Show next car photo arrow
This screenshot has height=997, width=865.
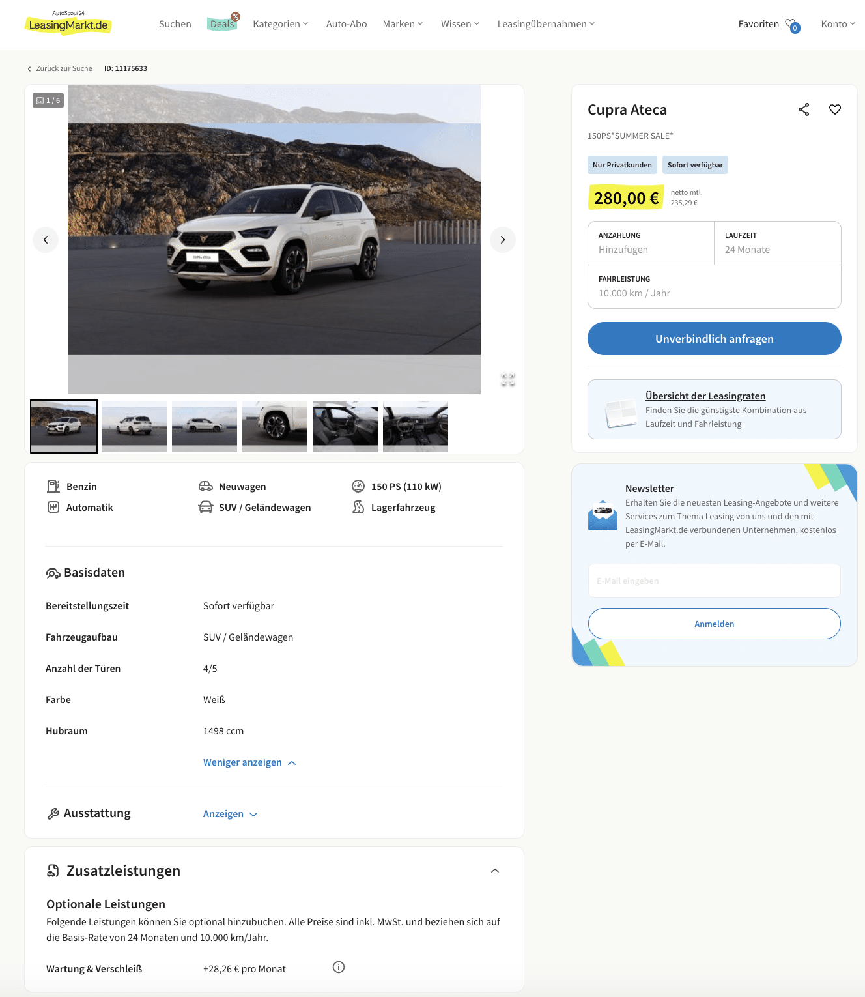503,240
